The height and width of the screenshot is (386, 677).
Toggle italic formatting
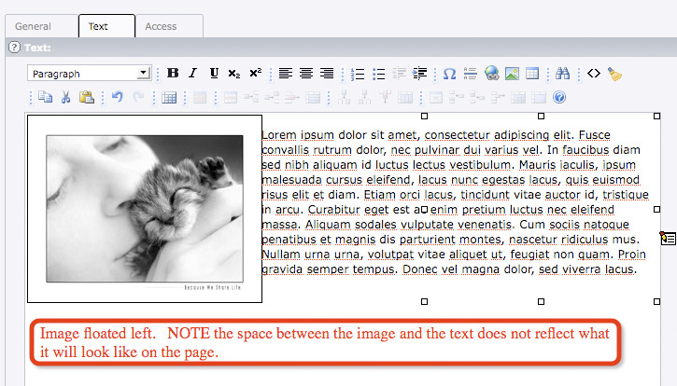point(193,74)
